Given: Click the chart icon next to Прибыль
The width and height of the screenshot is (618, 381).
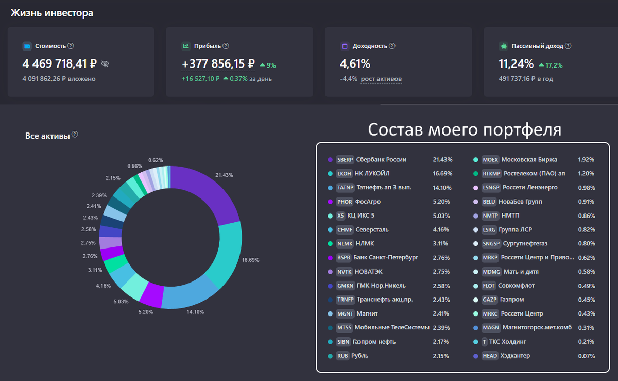Looking at the screenshot, I should tap(186, 46).
